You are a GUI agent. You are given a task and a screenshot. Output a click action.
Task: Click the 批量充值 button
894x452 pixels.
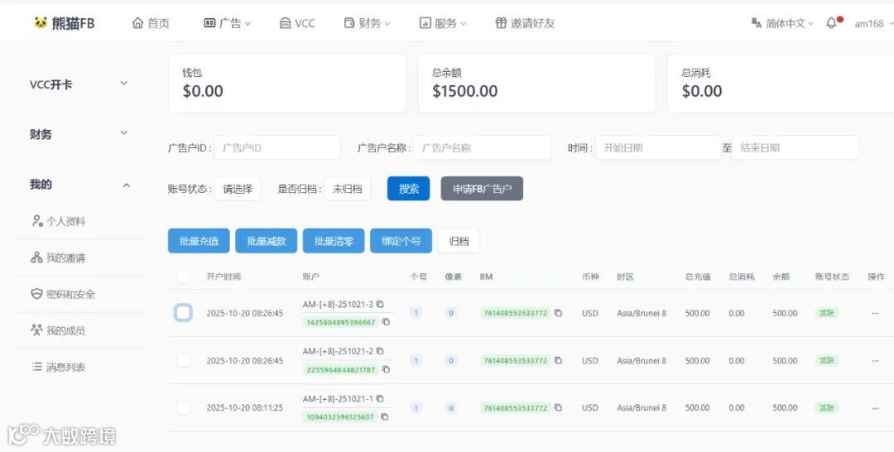[199, 241]
